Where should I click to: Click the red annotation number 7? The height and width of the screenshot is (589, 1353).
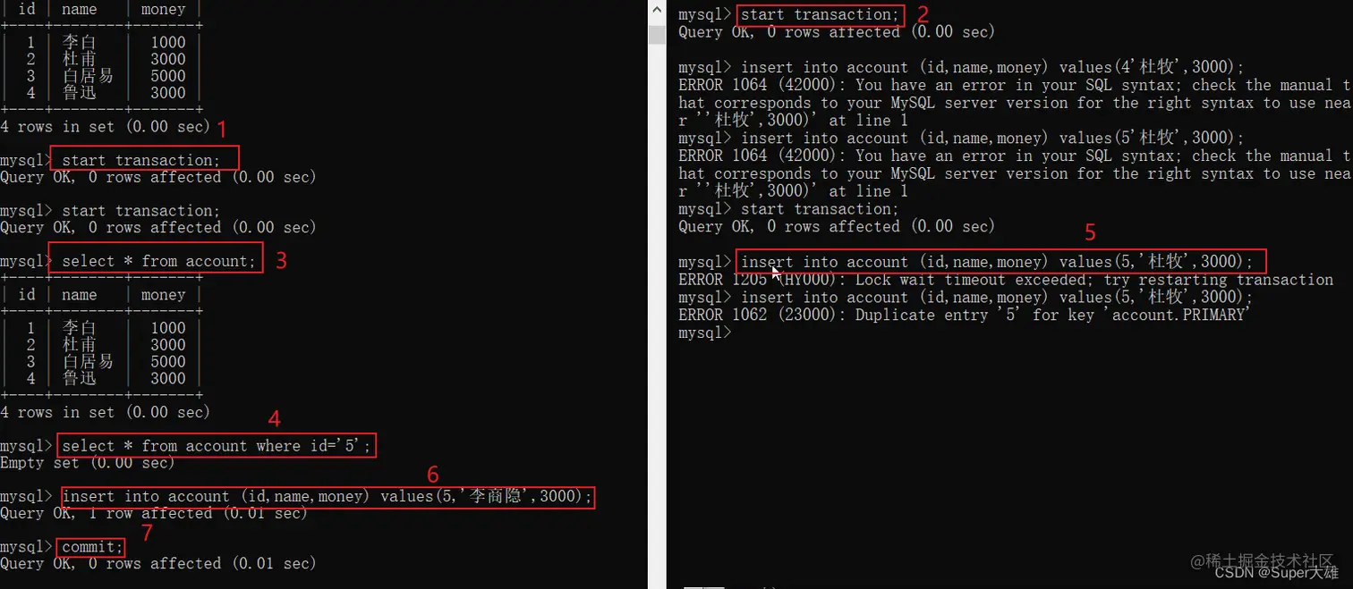click(148, 534)
